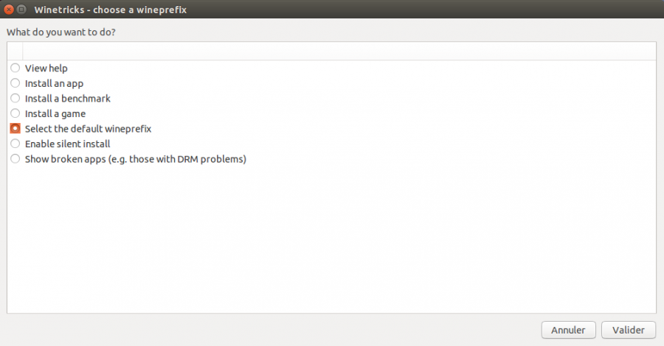Click the "Select the default wineprefix" text
The height and width of the screenshot is (346, 664).
pos(88,129)
